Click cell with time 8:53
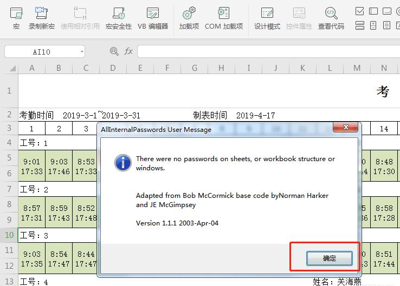The width and height of the screenshot is (400, 286). pyautogui.click(x=86, y=162)
